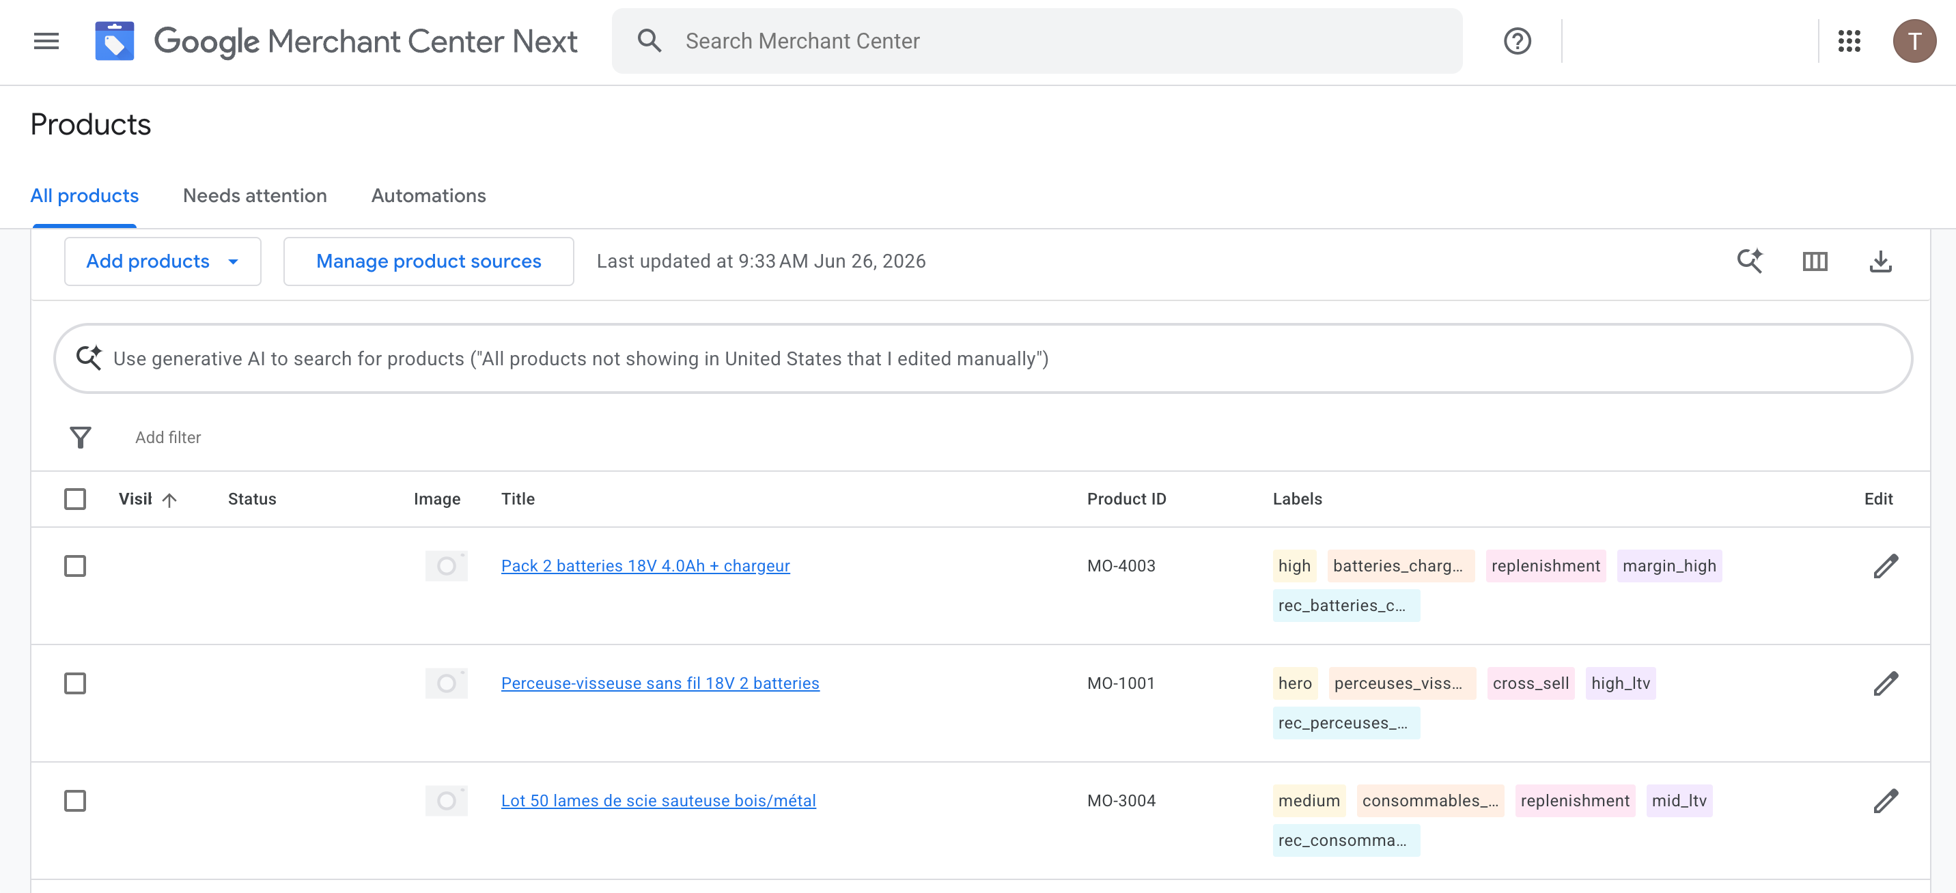Open Lot 50 lames de scie link
This screenshot has width=1956, height=893.
point(658,801)
